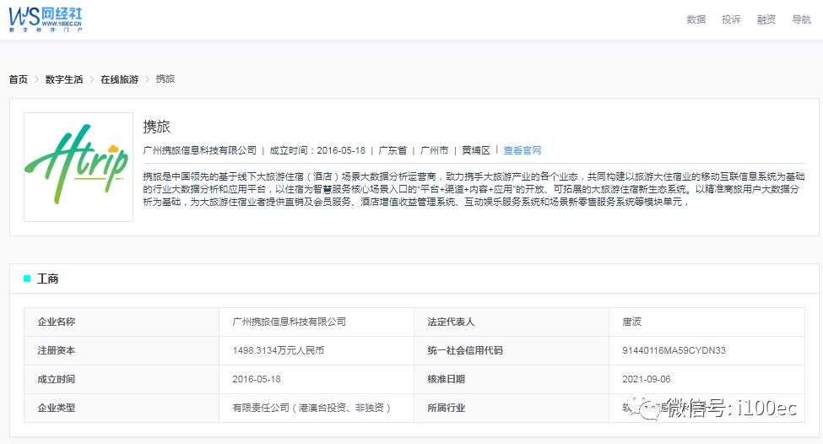
Task: Select 广州携旅信息科技有限公司 text in header line
Action: pos(199,150)
